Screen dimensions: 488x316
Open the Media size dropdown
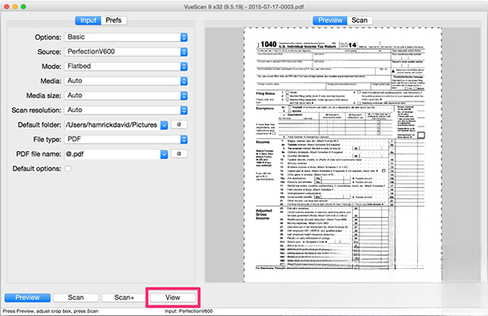coord(126,96)
